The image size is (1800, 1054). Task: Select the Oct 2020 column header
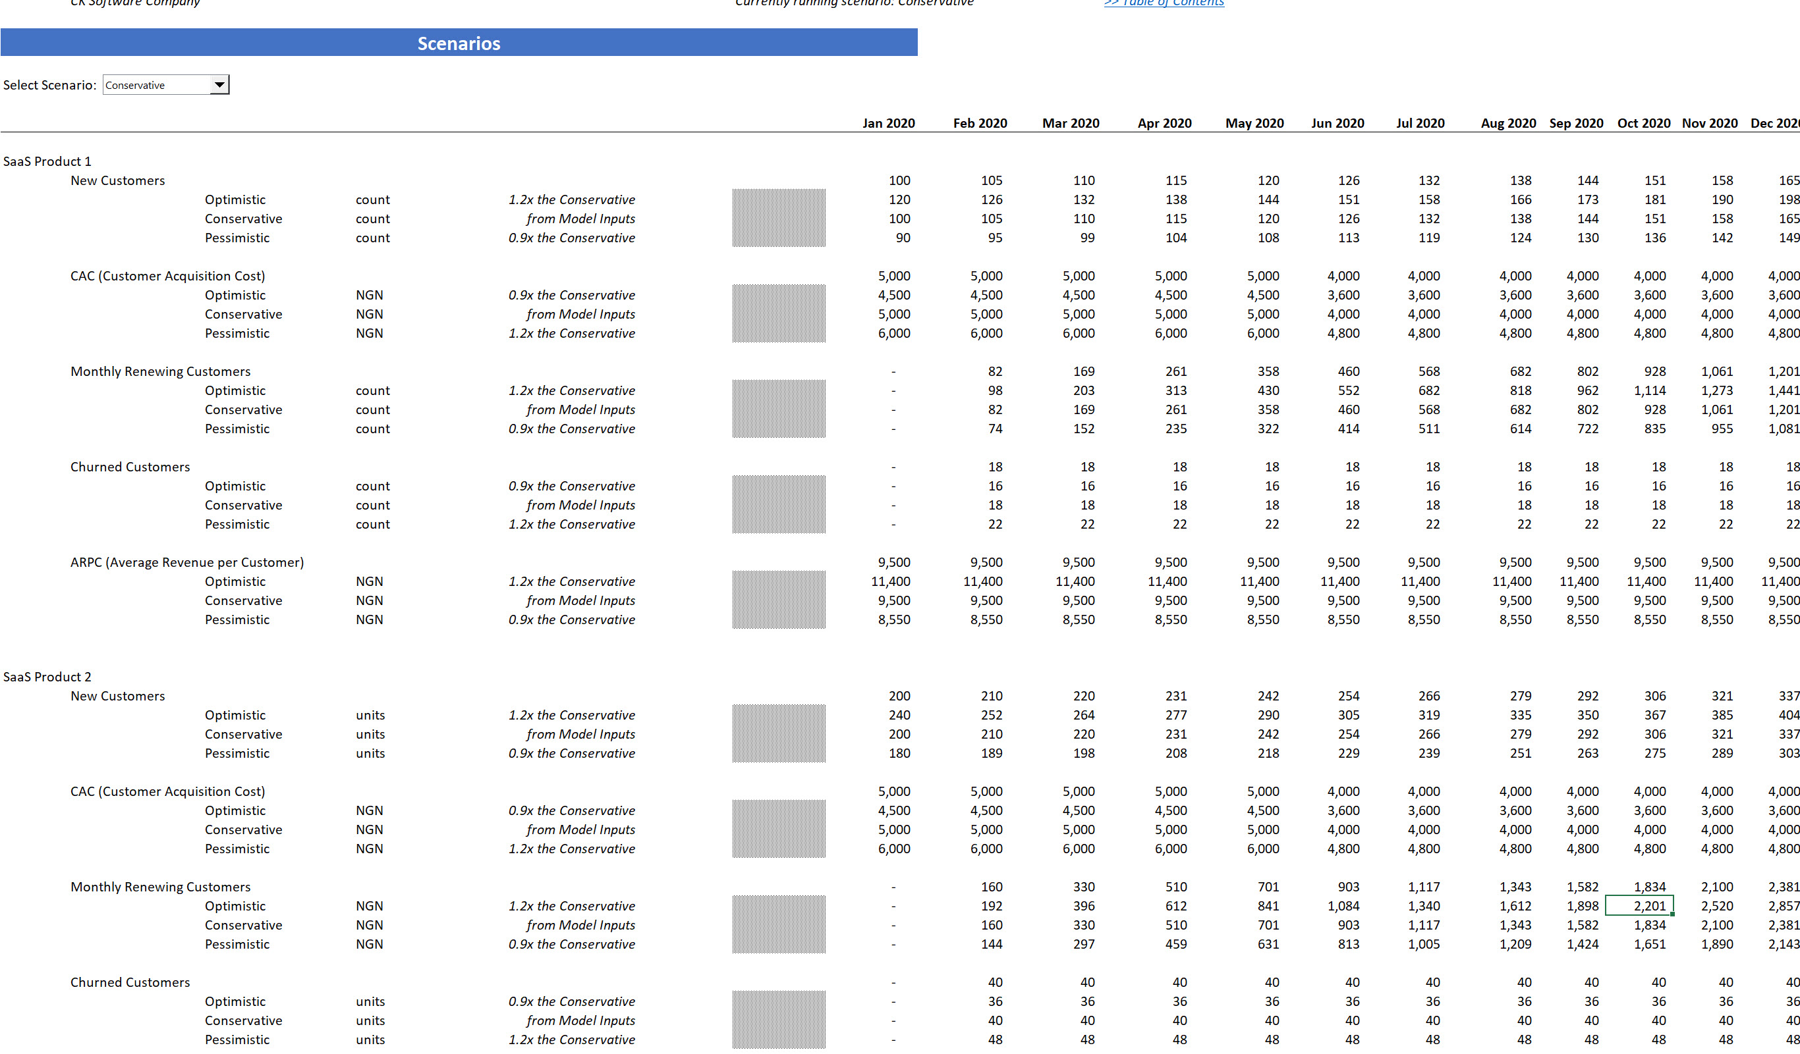(1644, 122)
